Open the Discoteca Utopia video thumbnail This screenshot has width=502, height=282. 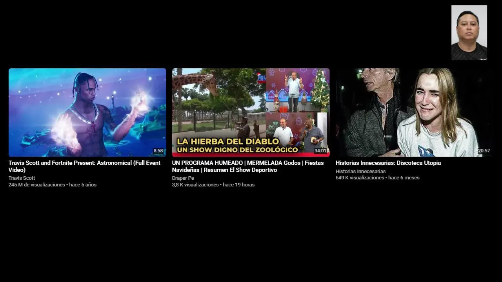pyautogui.click(x=414, y=112)
